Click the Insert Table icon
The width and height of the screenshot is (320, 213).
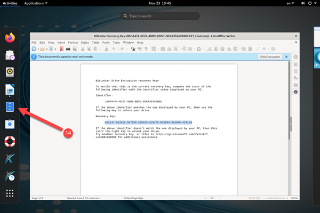point(154,49)
